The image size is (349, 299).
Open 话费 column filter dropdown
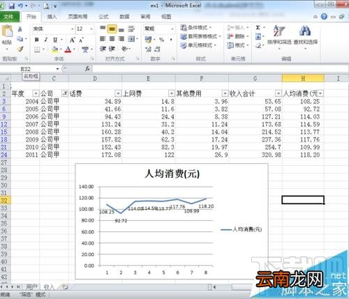[x=118, y=93]
